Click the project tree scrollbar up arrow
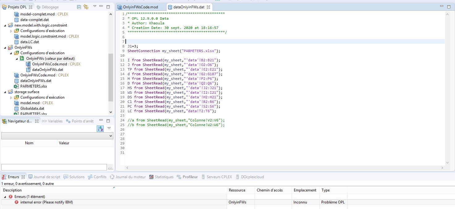Screen dimensions: 455x209 pos(111,14)
